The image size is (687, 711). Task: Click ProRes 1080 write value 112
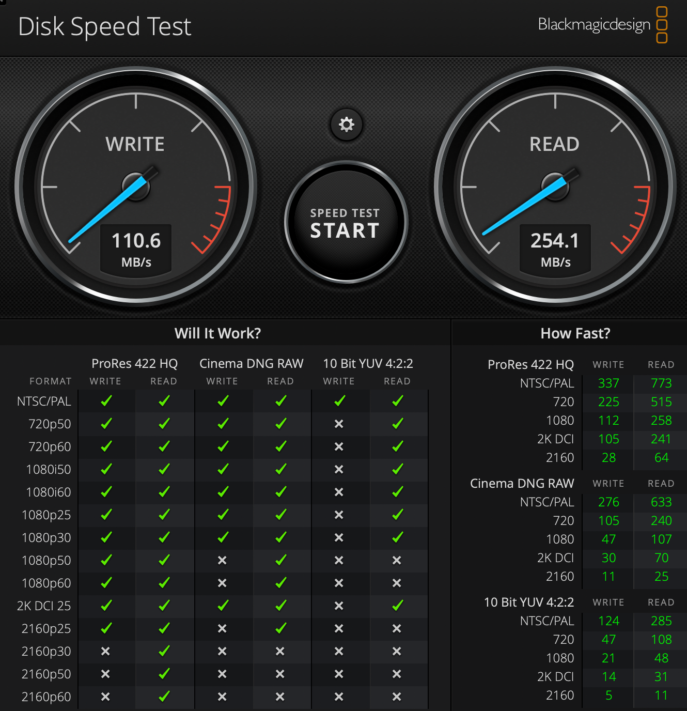pos(608,421)
